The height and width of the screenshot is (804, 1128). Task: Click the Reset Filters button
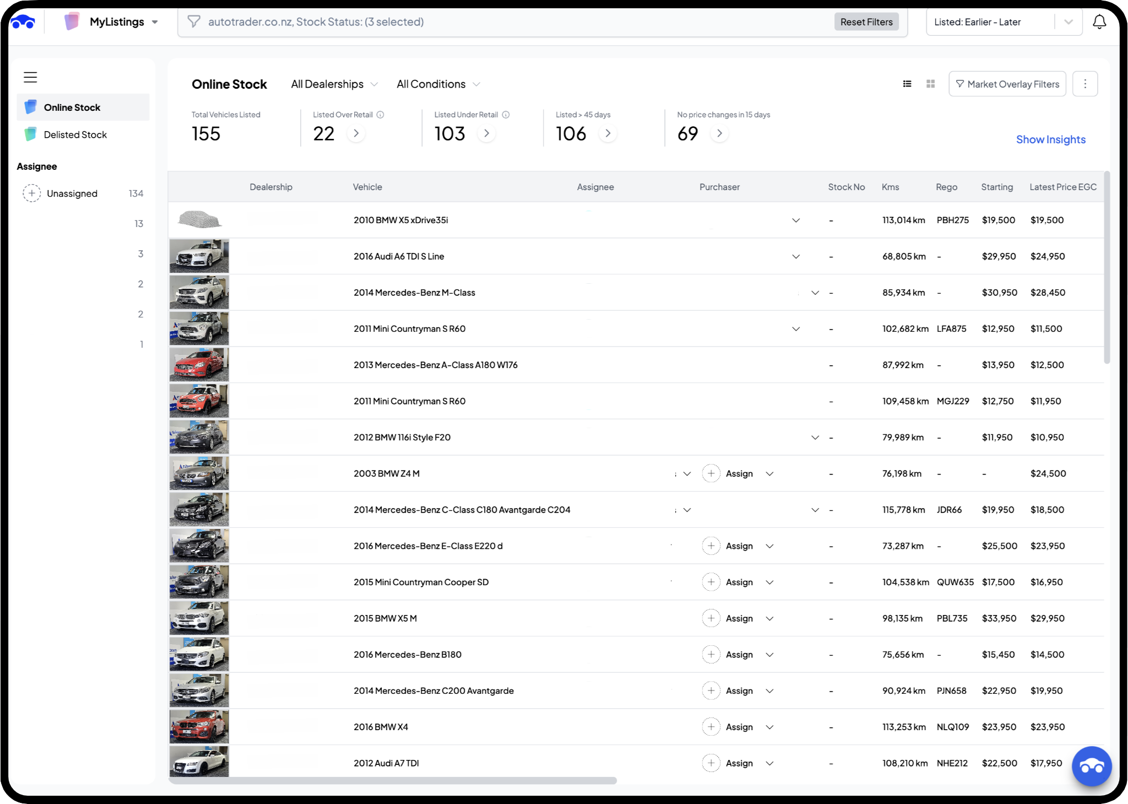coord(866,22)
